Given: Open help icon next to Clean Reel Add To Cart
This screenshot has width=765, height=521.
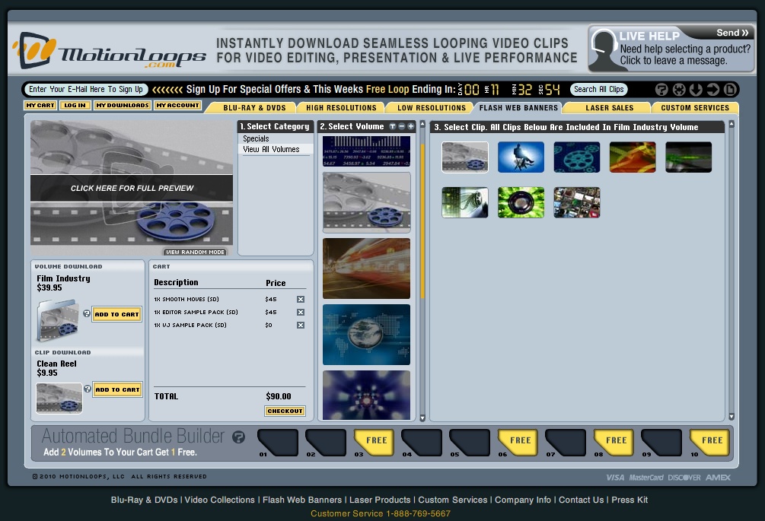Looking at the screenshot, I should (88, 389).
